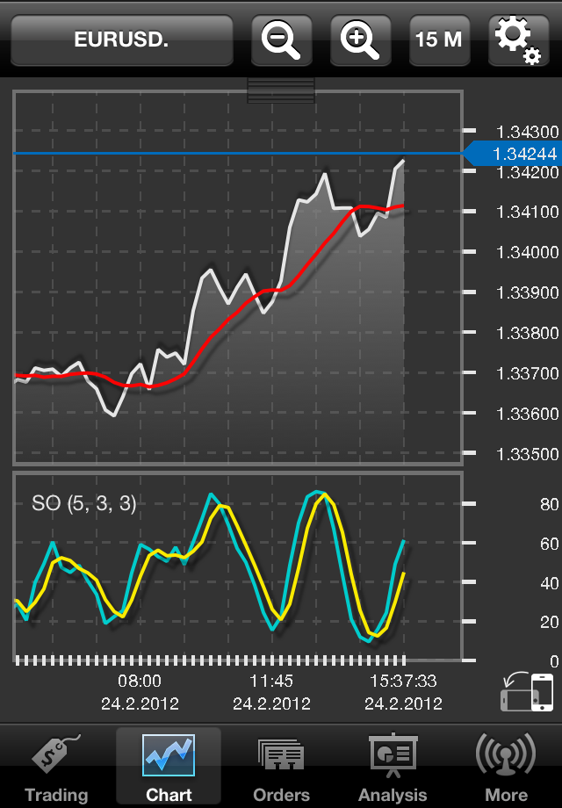Click the 1.34300 price level label

(527, 132)
